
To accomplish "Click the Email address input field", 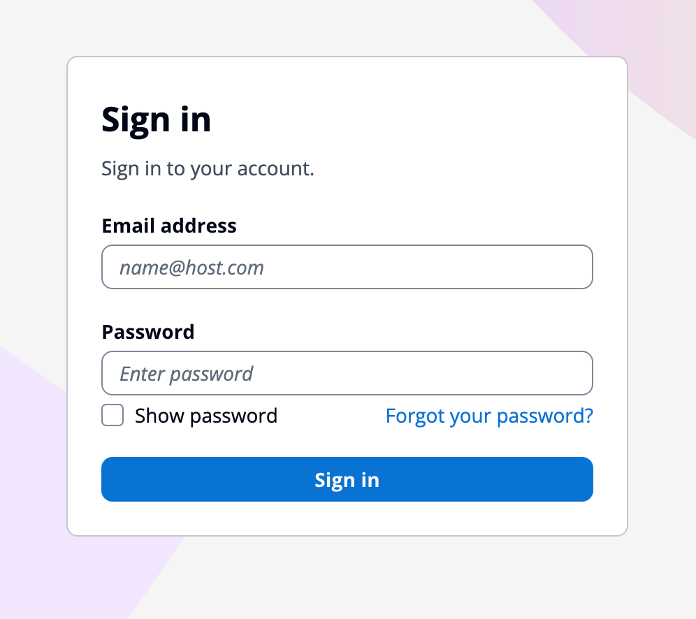I will point(347,267).
